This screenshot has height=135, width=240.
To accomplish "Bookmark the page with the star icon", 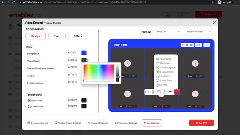I will tap(213, 2).
